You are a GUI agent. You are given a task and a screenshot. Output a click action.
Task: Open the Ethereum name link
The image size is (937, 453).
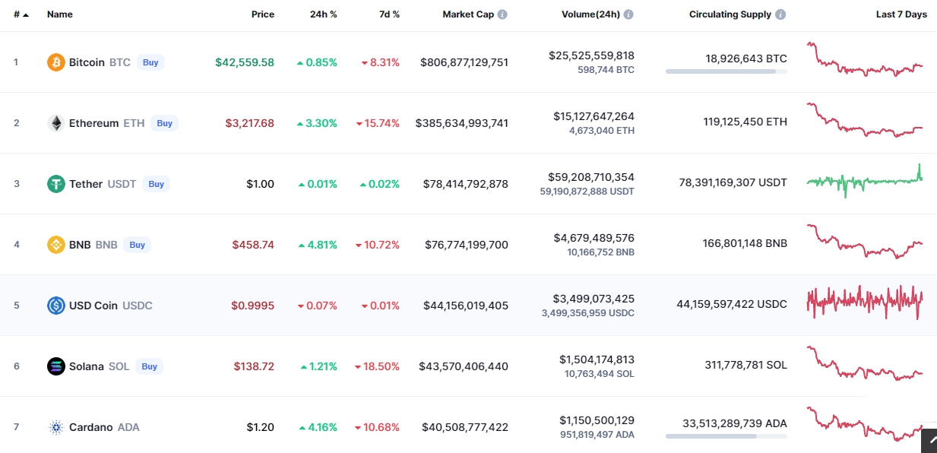(x=93, y=123)
